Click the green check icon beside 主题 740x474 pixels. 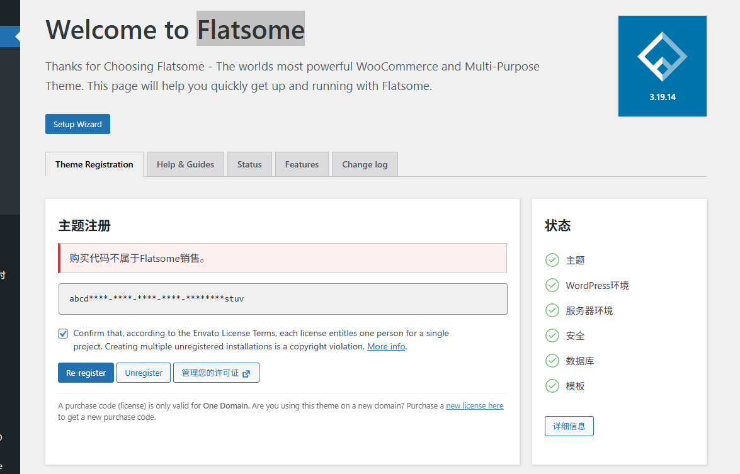(x=552, y=260)
